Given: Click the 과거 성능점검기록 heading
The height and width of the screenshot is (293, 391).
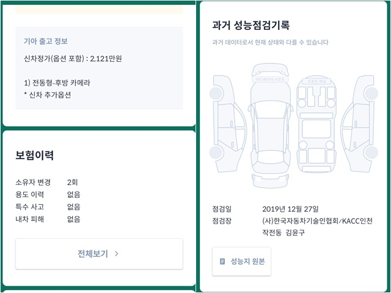Looking at the screenshot, I should 250,26.
